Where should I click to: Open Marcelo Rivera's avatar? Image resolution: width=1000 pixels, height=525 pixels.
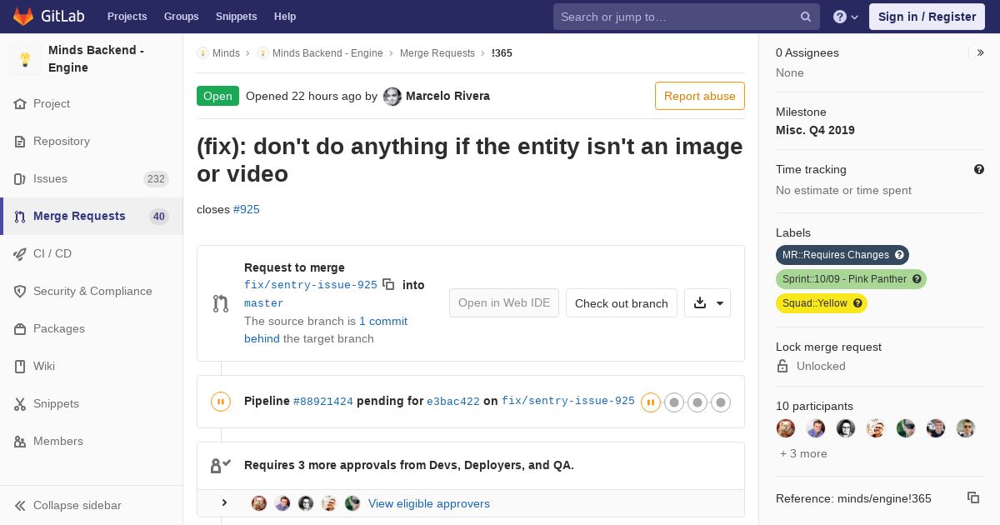pos(392,97)
